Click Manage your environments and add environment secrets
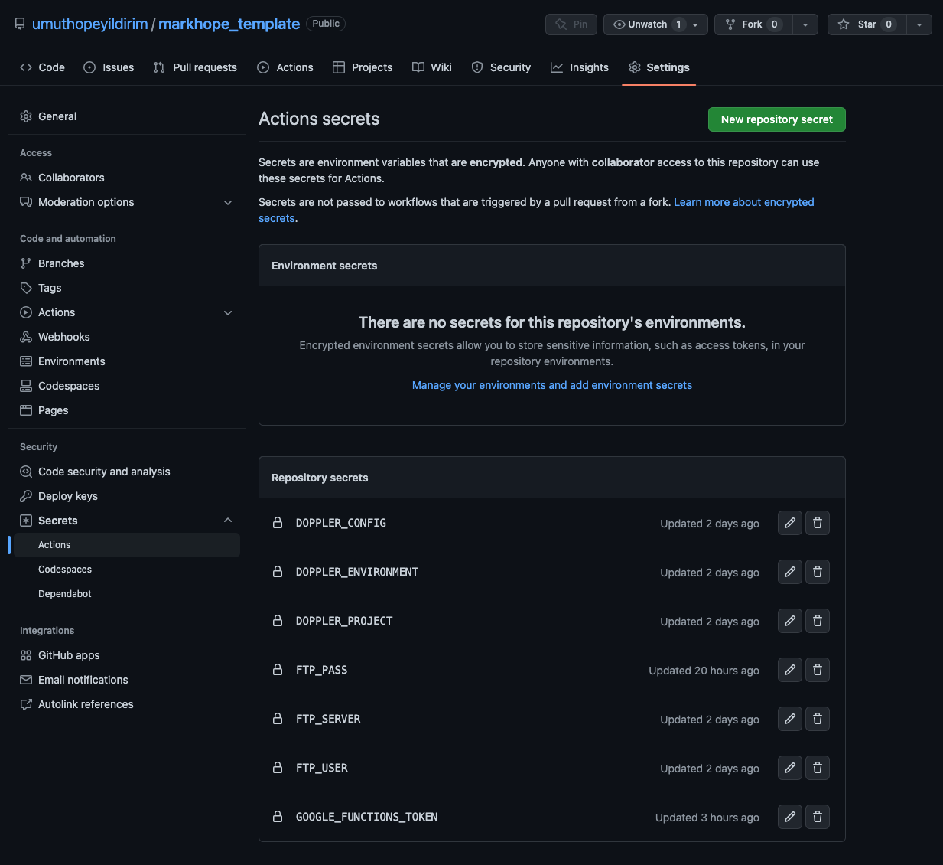Image resolution: width=943 pixels, height=865 pixels. click(x=551, y=385)
